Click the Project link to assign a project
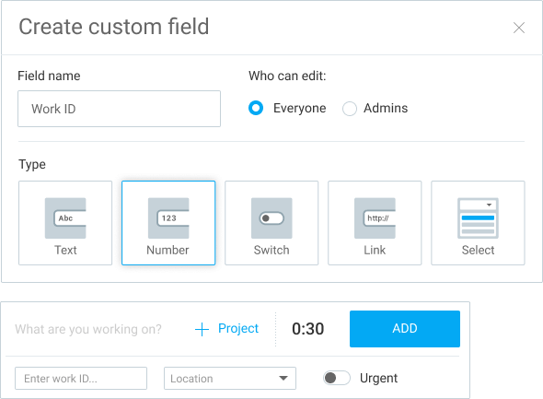 point(226,329)
